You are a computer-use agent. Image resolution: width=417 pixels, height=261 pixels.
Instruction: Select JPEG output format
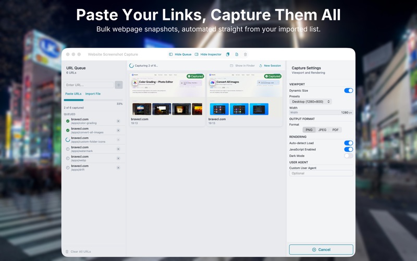click(322, 130)
